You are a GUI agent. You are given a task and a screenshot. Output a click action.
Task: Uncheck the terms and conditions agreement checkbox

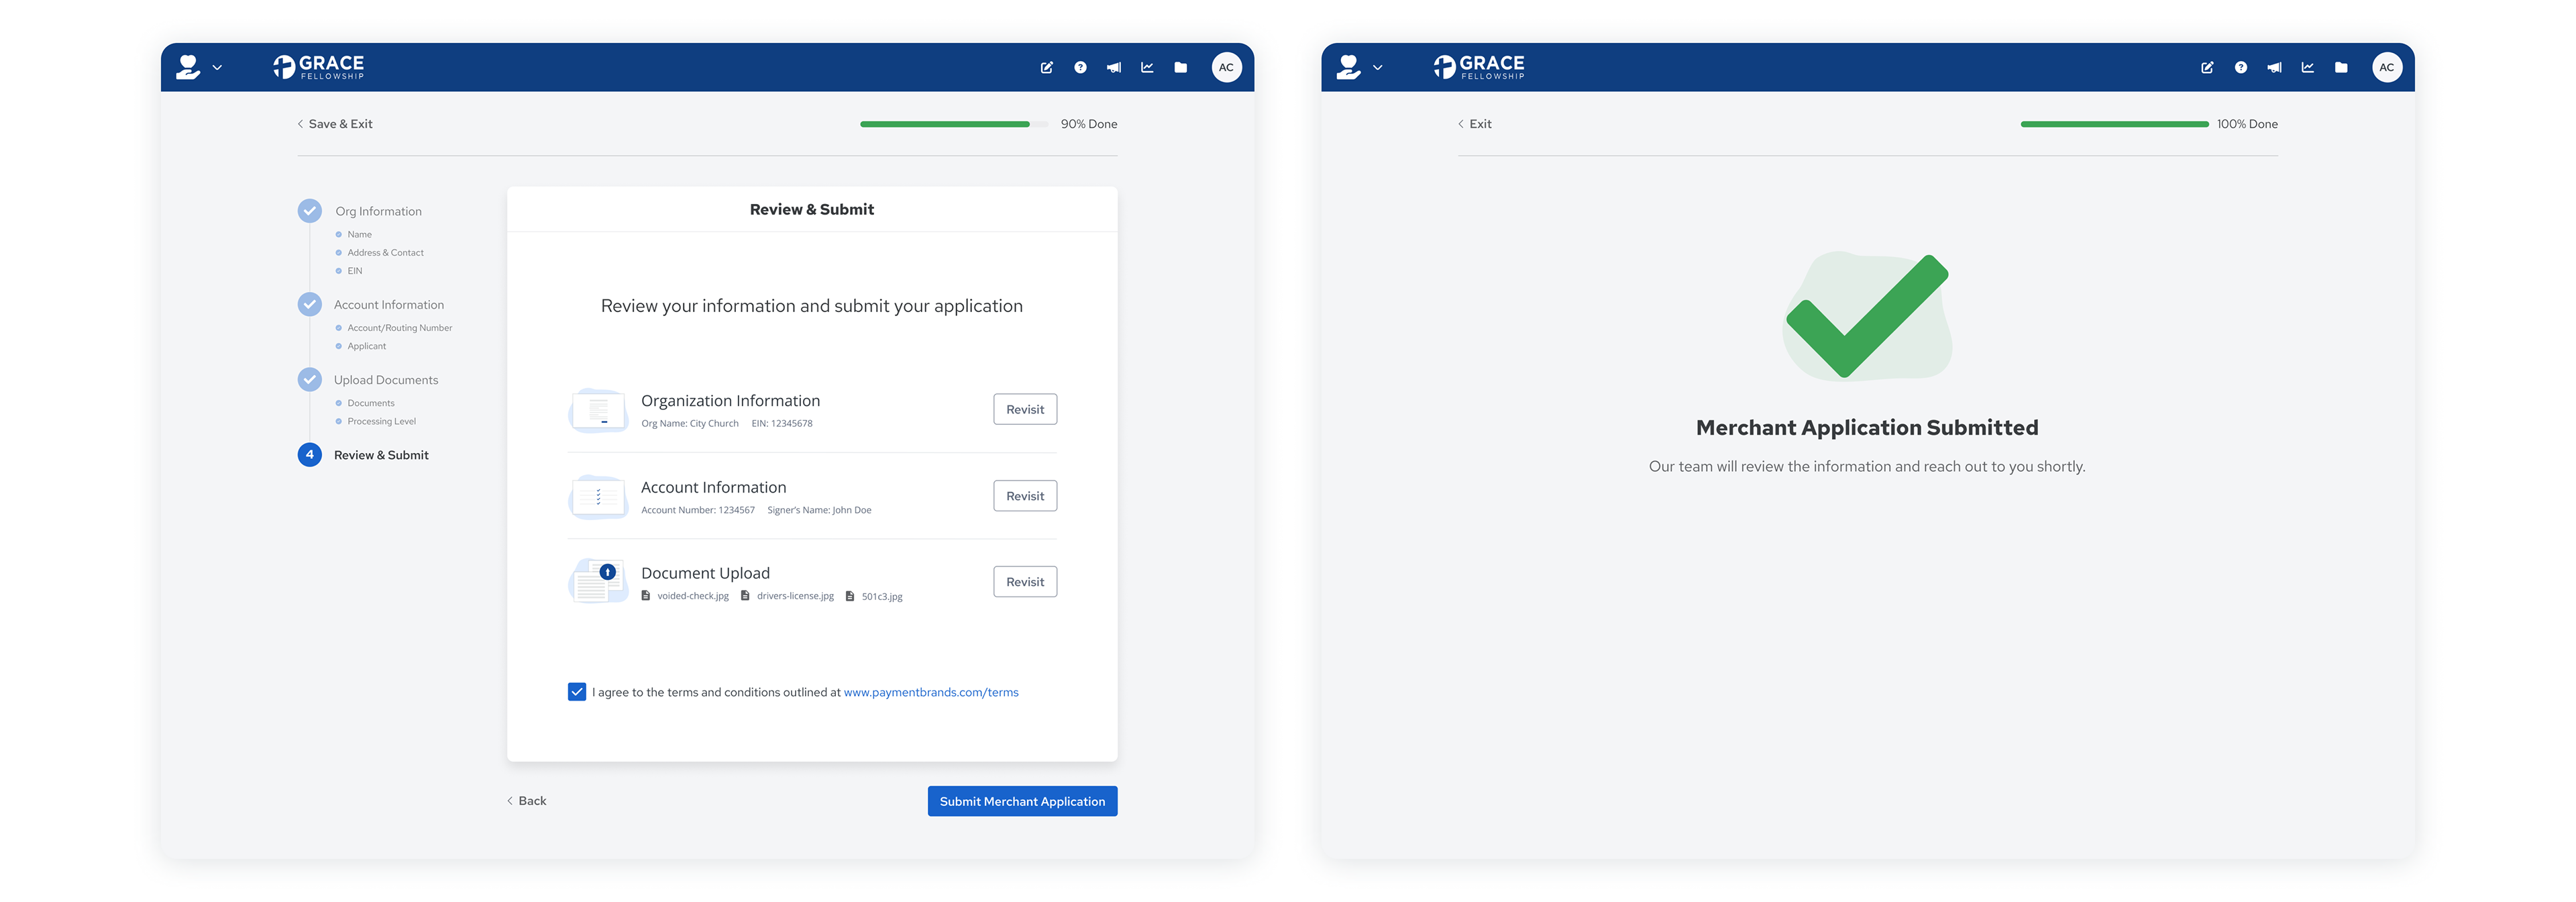click(577, 692)
